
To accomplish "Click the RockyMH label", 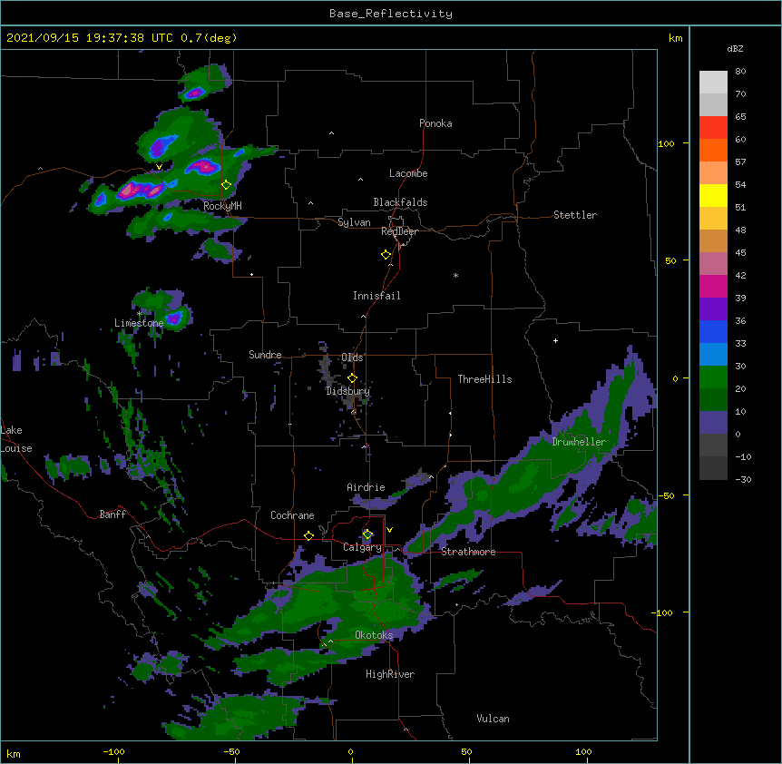I will click(222, 205).
